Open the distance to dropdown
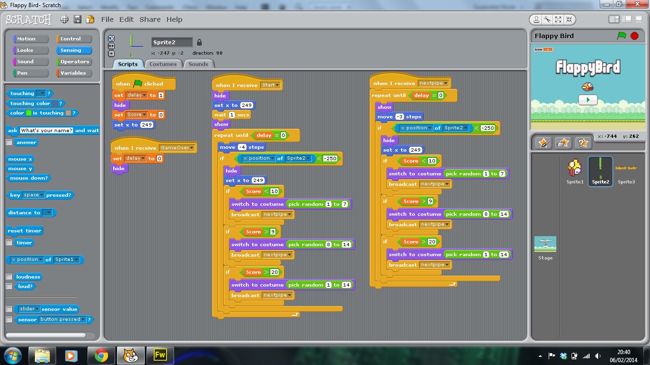 (x=47, y=213)
